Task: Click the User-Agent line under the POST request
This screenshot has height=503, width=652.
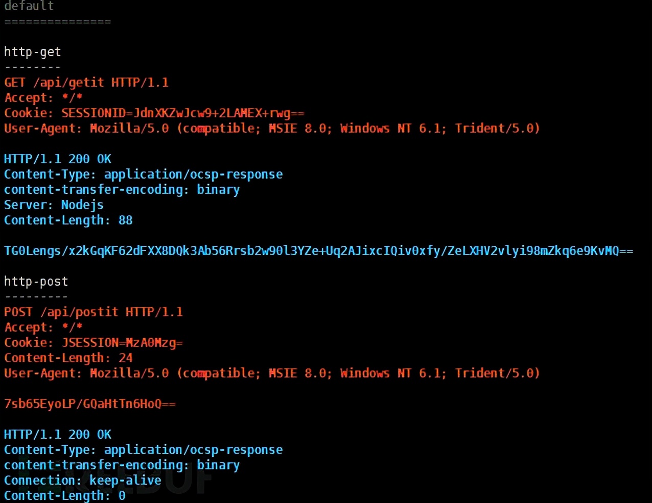Action: click(x=272, y=373)
